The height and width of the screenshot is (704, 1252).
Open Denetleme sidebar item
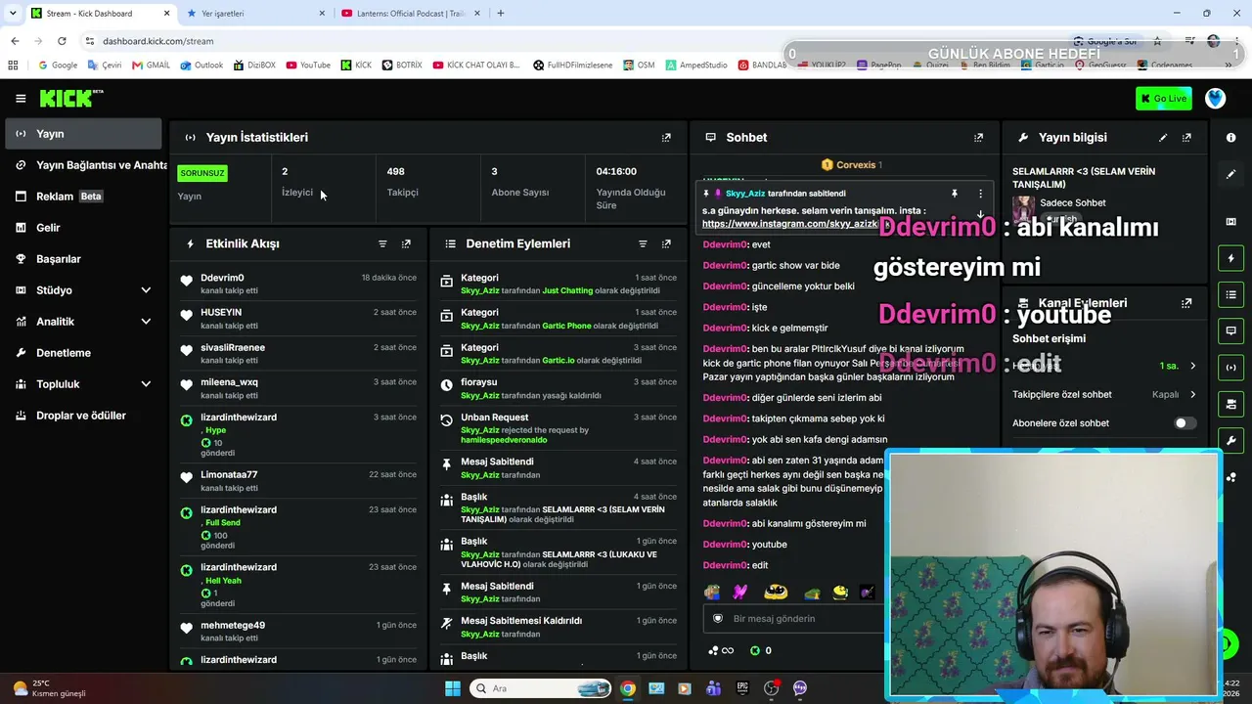[x=83, y=353]
